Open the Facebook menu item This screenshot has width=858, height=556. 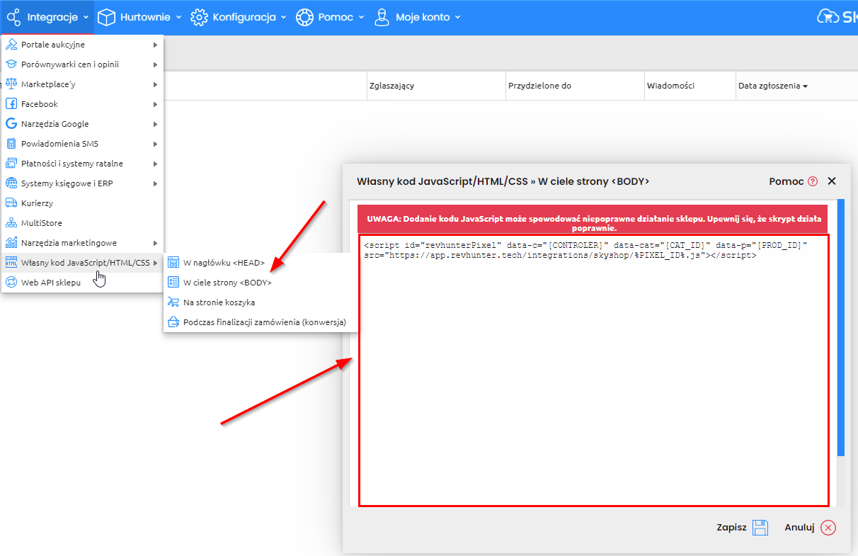point(82,104)
